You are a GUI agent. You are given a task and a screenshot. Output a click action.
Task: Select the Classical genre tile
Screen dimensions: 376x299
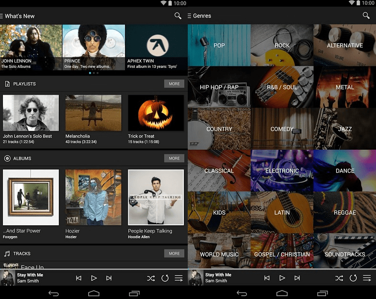(x=219, y=171)
